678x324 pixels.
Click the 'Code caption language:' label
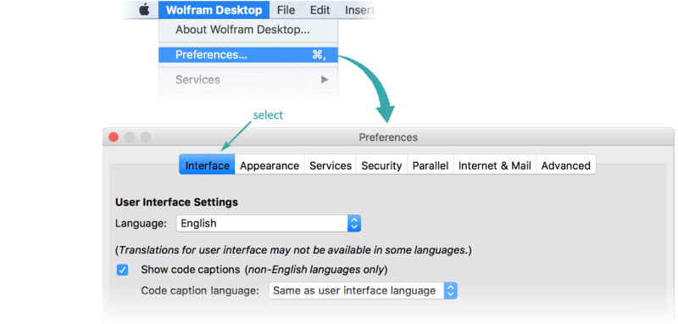click(x=200, y=291)
